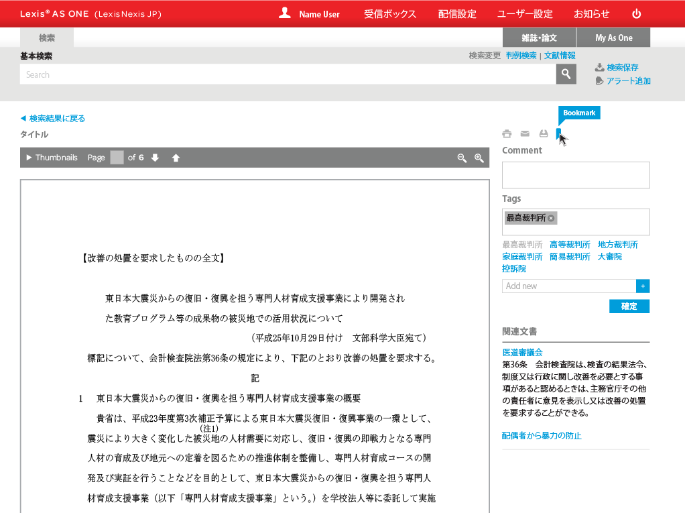
Task: Click the email envelope icon
Action: (x=525, y=133)
